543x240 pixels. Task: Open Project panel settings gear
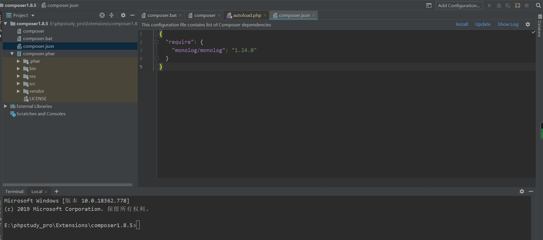pyautogui.click(x=123, y=15)
